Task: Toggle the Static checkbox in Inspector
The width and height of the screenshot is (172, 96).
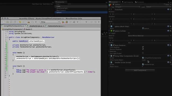Action: 164,5
